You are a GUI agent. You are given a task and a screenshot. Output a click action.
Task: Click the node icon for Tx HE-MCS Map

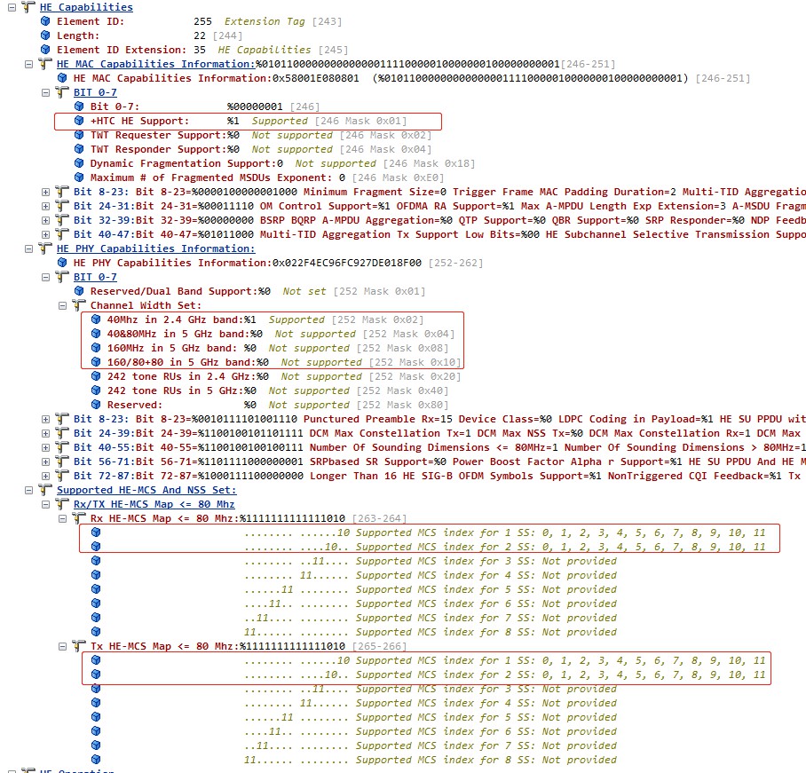(x=79, y=646)
